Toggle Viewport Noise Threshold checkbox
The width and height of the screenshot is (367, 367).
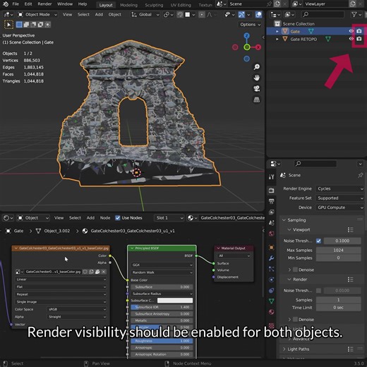click(318, 241)
